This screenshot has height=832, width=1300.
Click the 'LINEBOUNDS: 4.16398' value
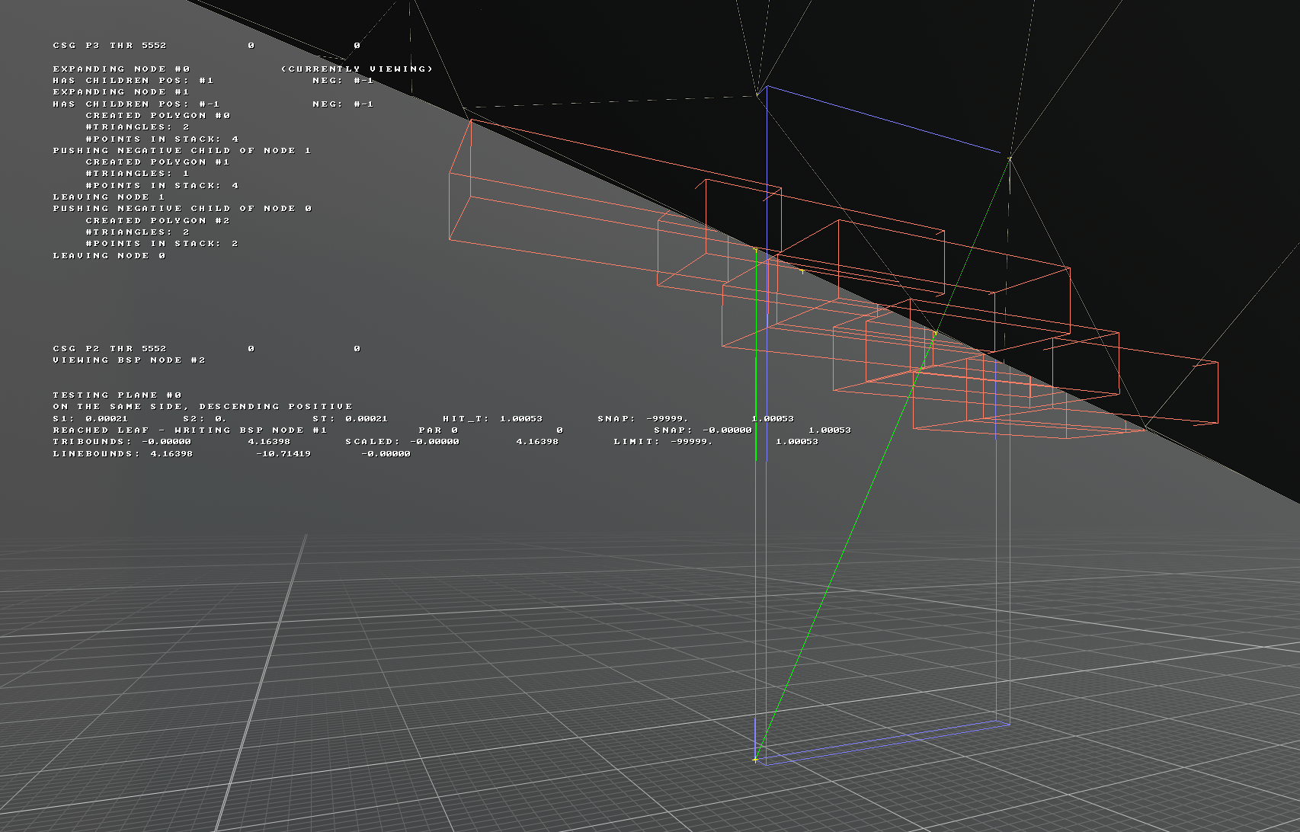pyautogui.click(x=123, y=454)
